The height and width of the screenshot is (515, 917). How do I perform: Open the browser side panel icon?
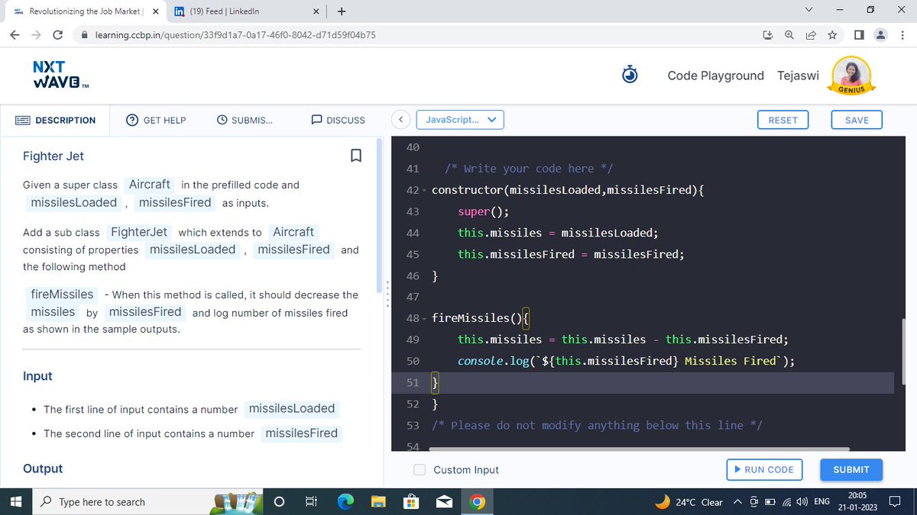pyautogui.click(x=859, y=35)
